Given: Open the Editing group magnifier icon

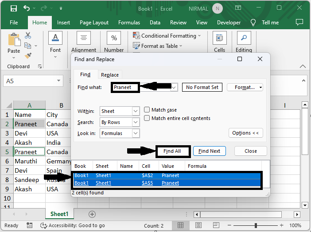Looking at the screenshot, I should [x=244, y=38].
